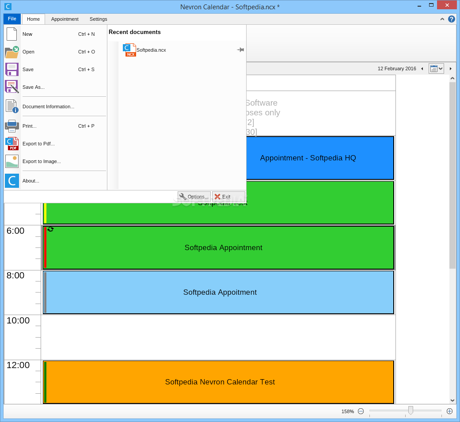Viewport: 460px width, 422px height.
Task: Collapse the ribbon with the chevron
Action: click(442, 19)
